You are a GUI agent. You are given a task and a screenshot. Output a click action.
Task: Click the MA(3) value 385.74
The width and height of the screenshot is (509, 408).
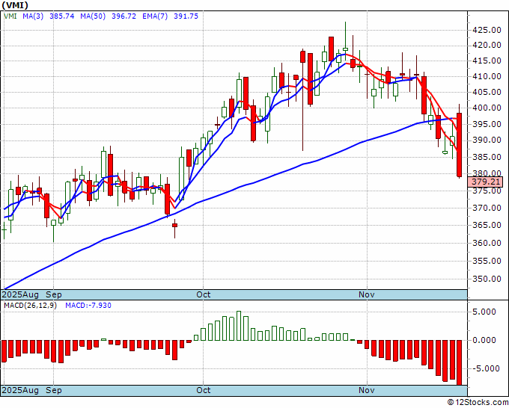(62, 16)
